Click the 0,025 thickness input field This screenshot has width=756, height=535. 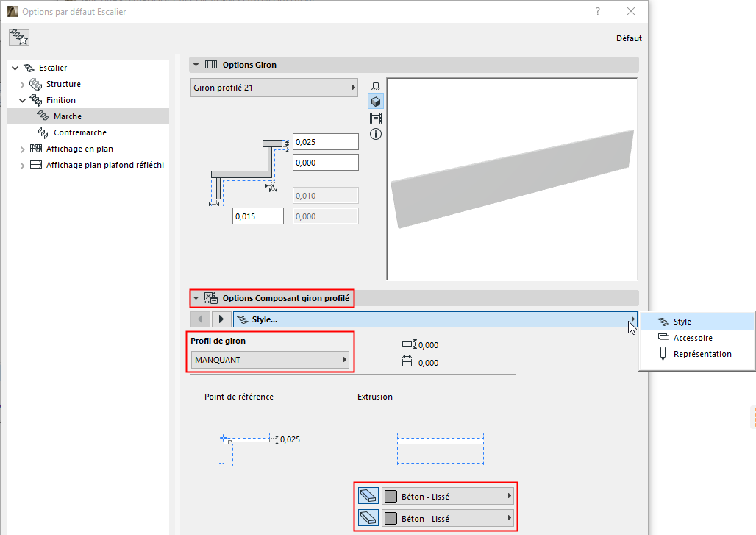pos(325,141)
